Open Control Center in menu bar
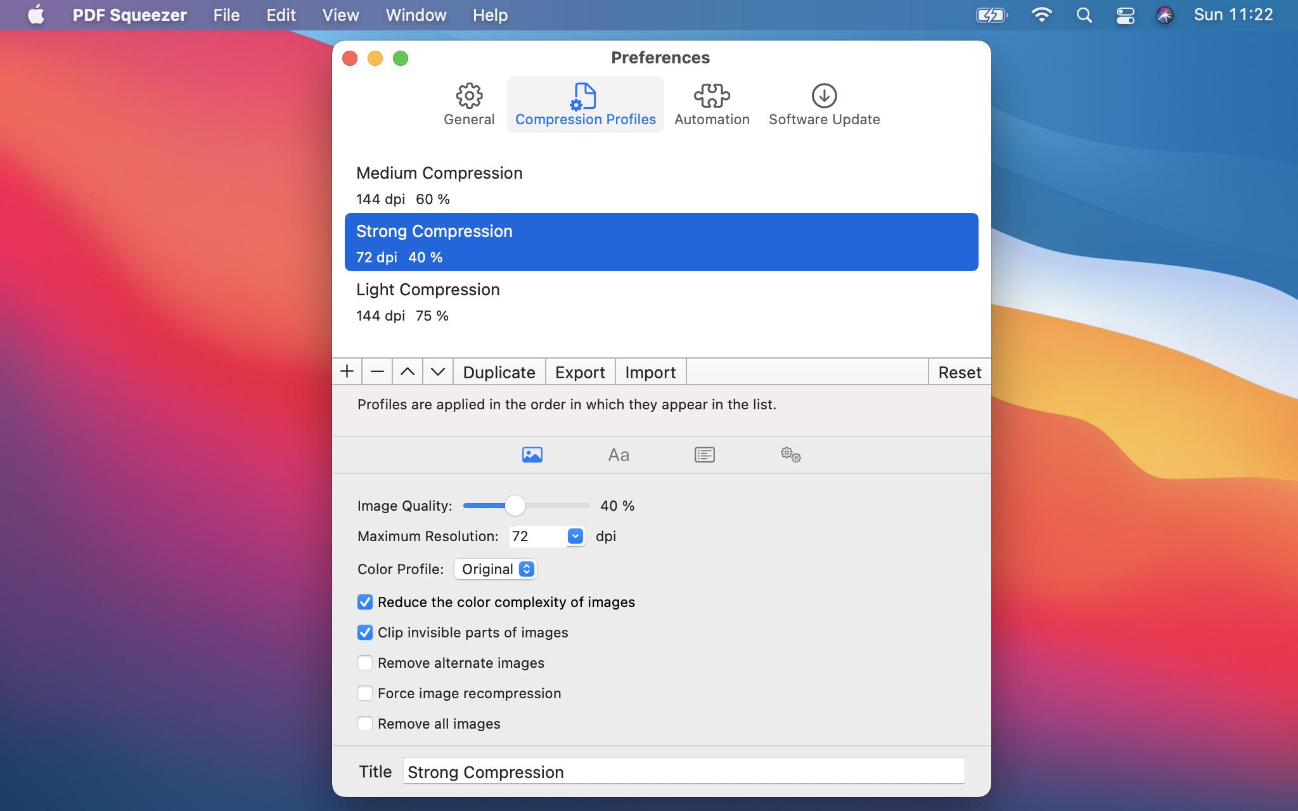The height and width of the screenshot is (811, 1298). (1125, 15)
